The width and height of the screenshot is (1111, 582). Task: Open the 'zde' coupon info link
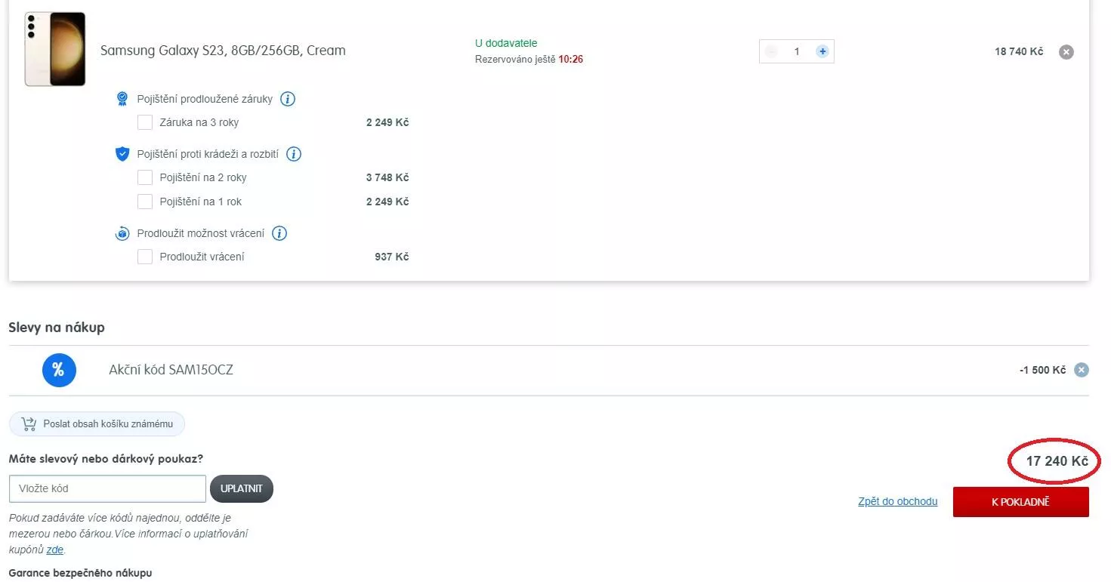[x=54, y=550]
